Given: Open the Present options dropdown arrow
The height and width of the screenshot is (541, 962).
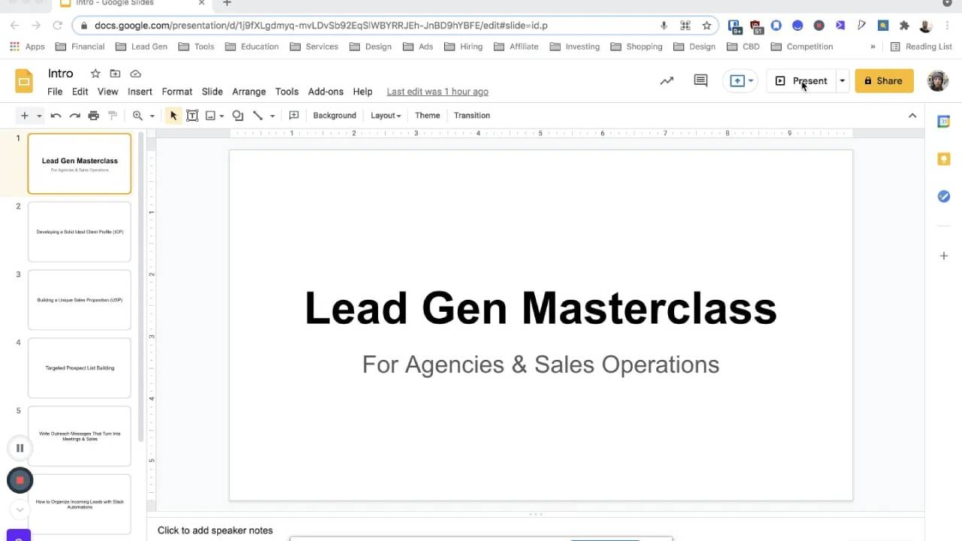Looking at the screenshot, I should coord(842,80).
